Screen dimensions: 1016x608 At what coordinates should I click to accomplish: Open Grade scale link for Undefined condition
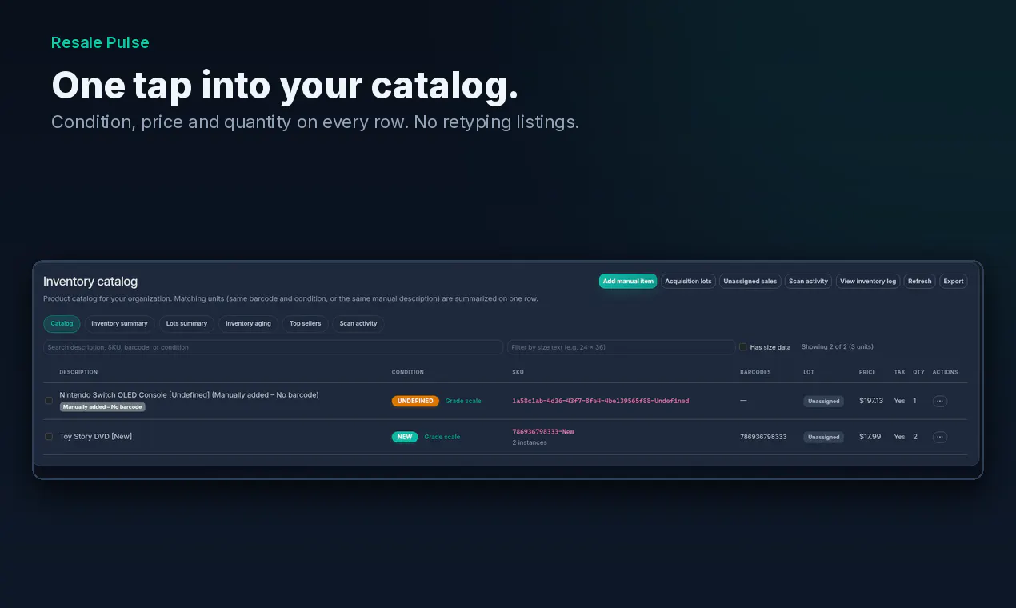click(463, 401)
